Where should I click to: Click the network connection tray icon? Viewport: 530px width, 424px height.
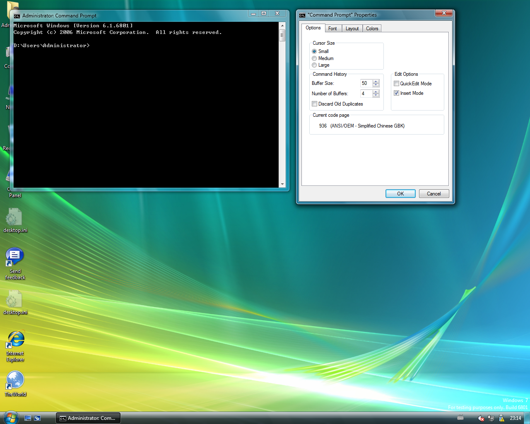point(491,418)
